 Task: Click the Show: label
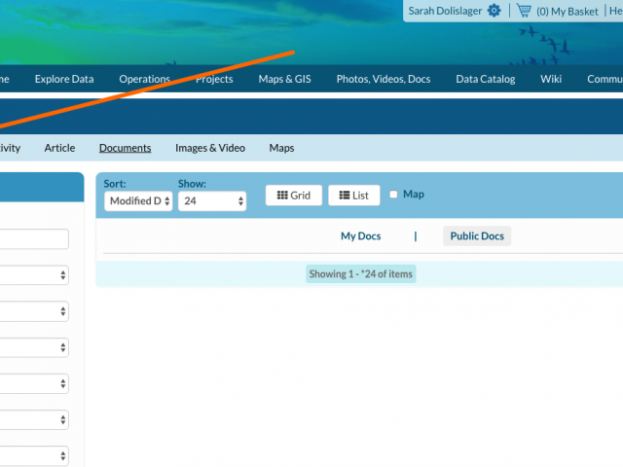tap(192, 184)
